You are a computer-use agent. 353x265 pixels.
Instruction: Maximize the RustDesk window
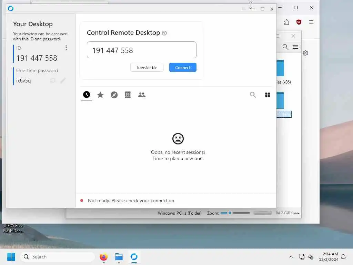(262, 9)
